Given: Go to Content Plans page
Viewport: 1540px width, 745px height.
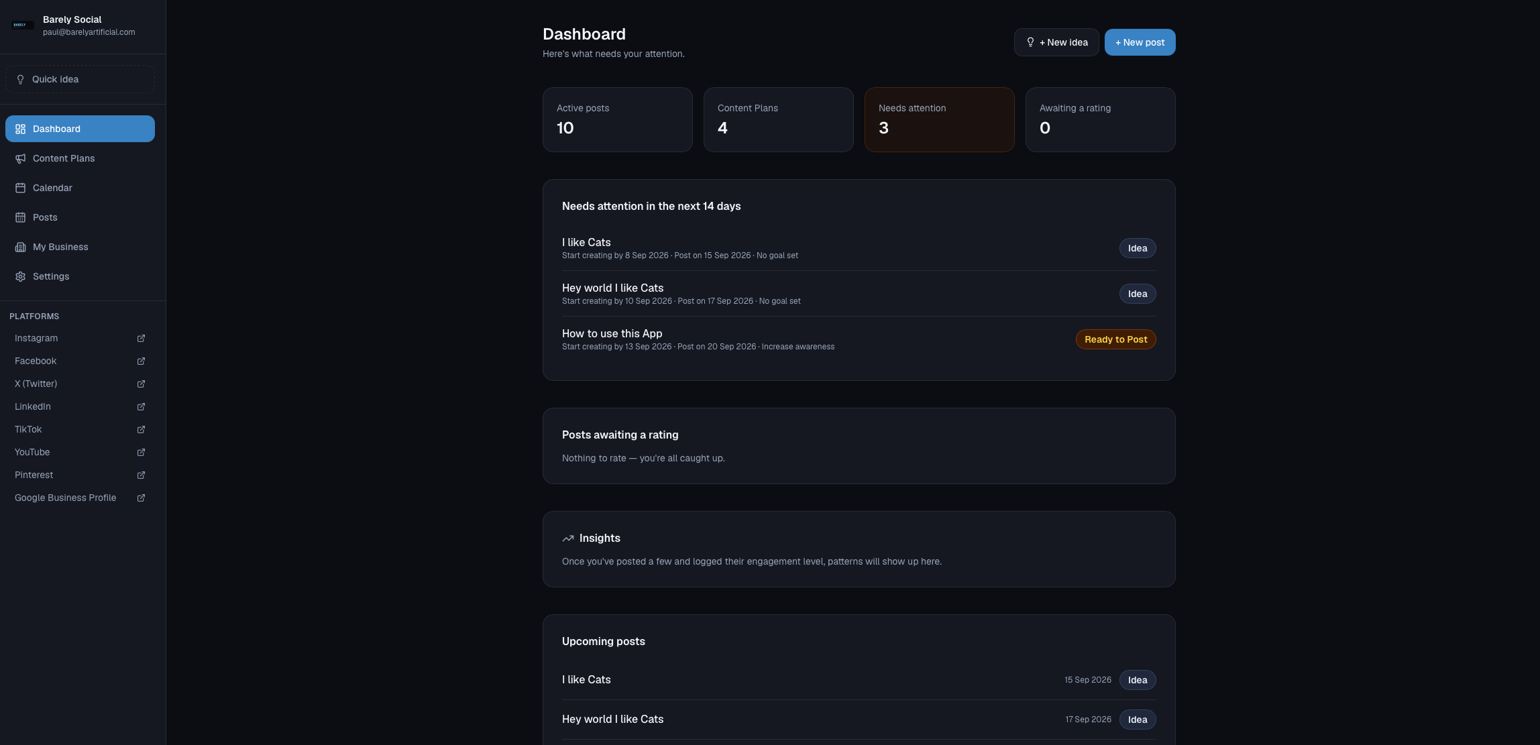Looking at the screenshot, I should tap(80, 158).
